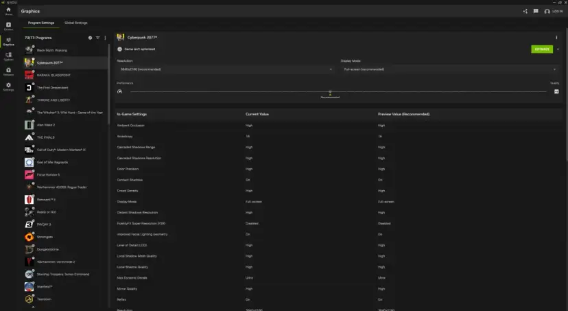Screen dimensions: 568x311
Task: Open the three-dot menu of the programs list
Action: tap(105, 38)
